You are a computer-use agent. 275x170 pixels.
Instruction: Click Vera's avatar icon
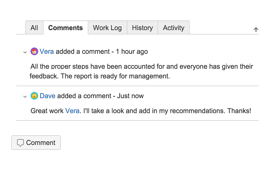tap(34, 52)
